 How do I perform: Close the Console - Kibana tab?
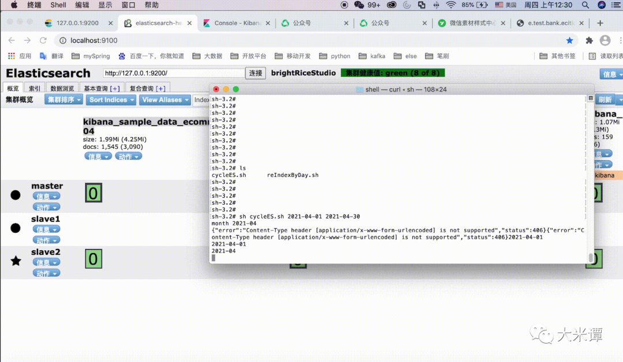point(268,23)
